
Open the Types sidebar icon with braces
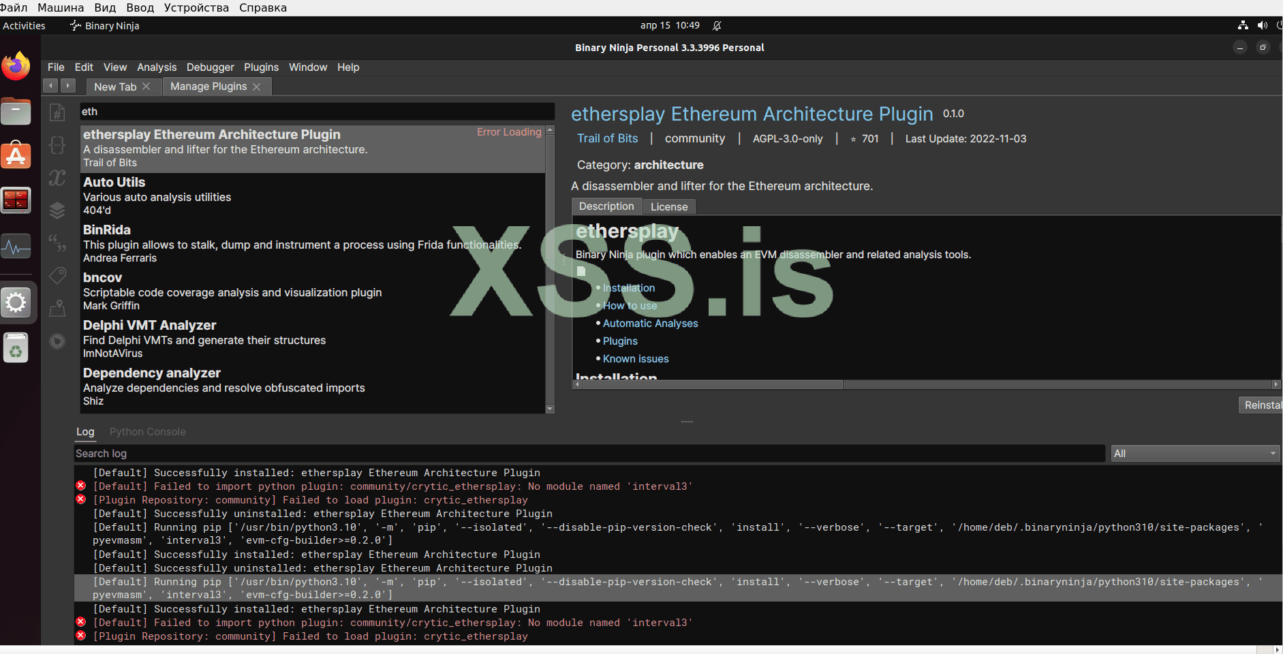point(57,145)
